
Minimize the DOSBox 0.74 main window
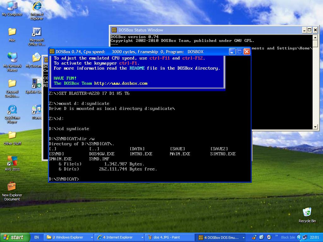pyautogui.click(x=232, y=51)
